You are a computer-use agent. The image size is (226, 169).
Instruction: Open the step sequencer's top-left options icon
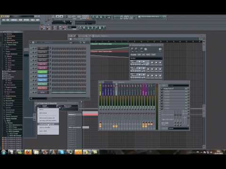coord(33,42)
